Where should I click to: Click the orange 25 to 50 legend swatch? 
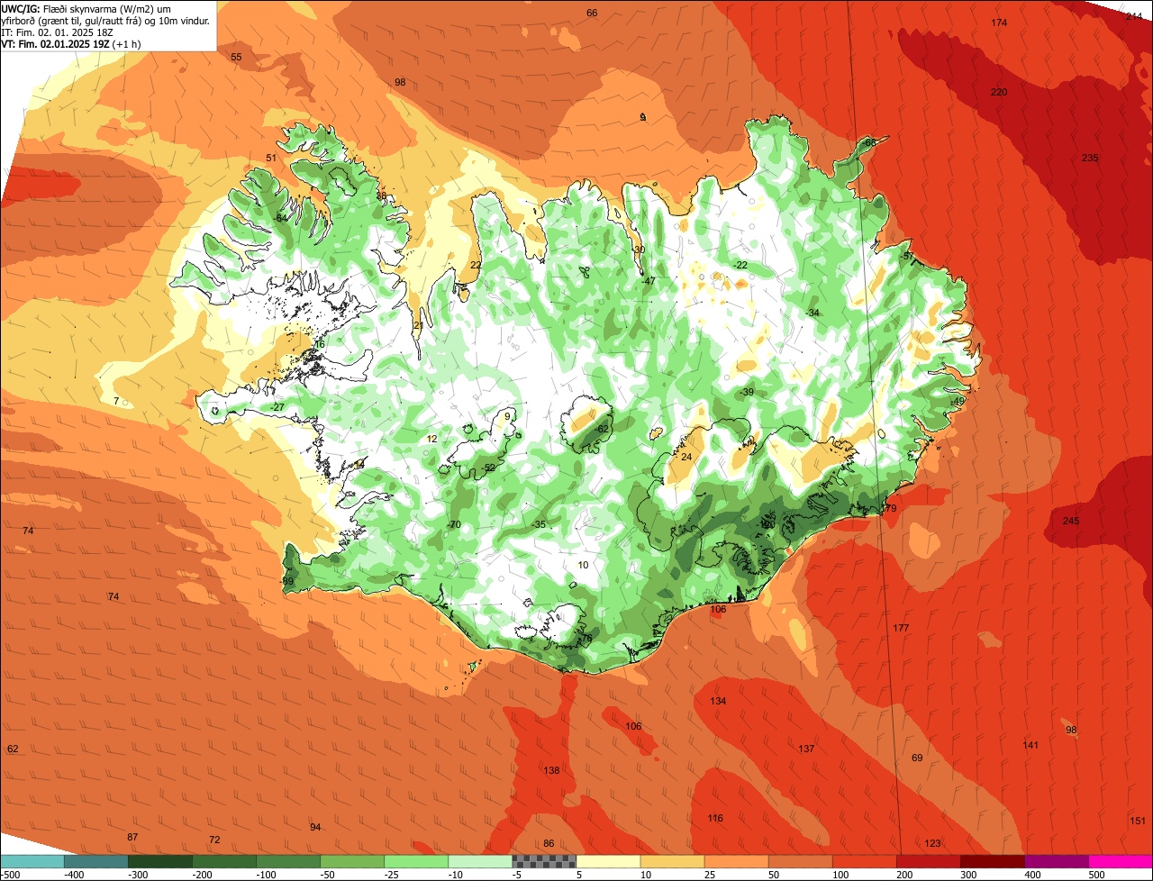[736, 861]
